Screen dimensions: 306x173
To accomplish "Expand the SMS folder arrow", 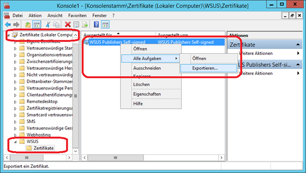I will (15, 122).
